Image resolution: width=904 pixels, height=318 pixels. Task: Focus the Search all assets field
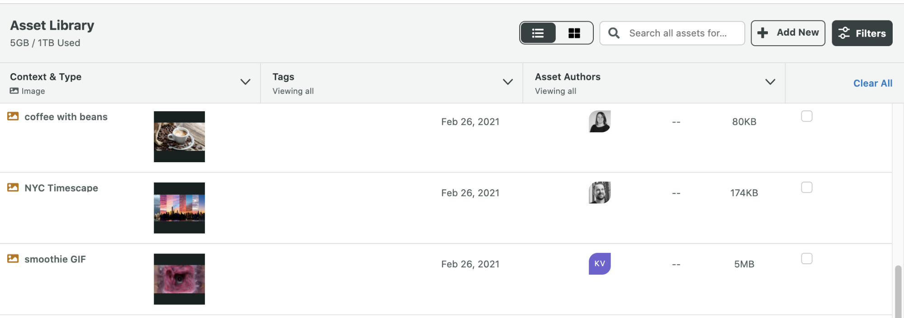[672, 33]
